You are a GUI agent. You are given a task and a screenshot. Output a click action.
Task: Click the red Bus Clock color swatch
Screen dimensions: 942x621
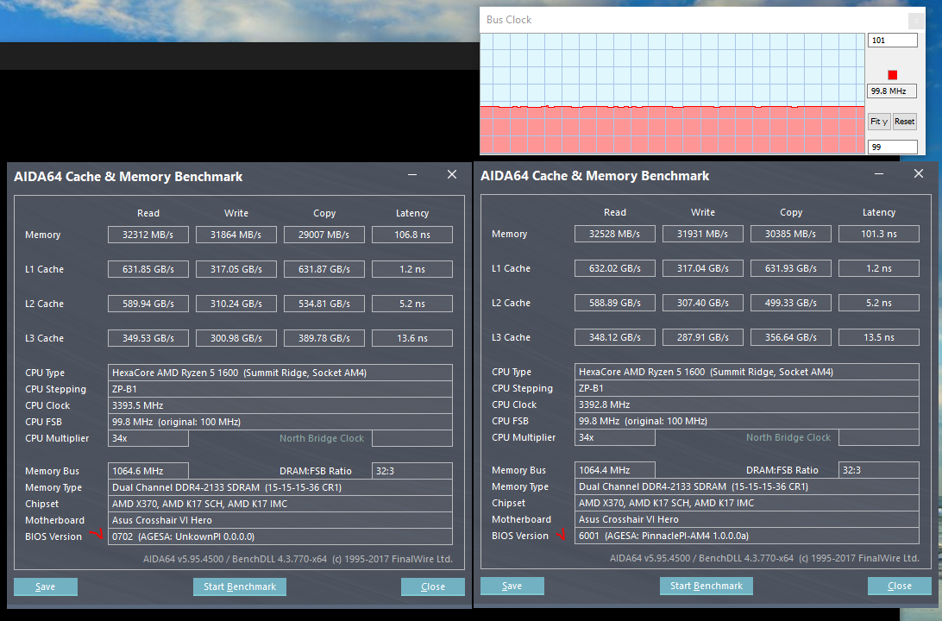coord(892,75)
